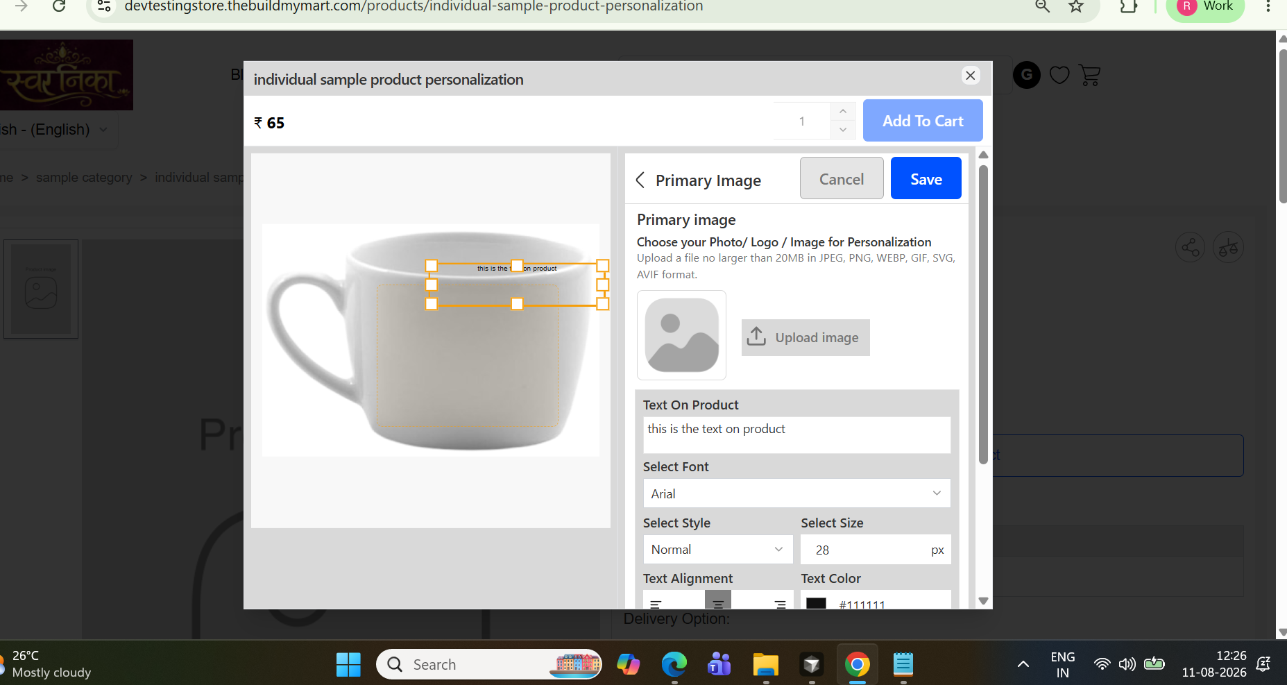Viewport: 1287px width, 685px height.
Task: Launch Copilot from the taskbar
Action: (629, 665)
